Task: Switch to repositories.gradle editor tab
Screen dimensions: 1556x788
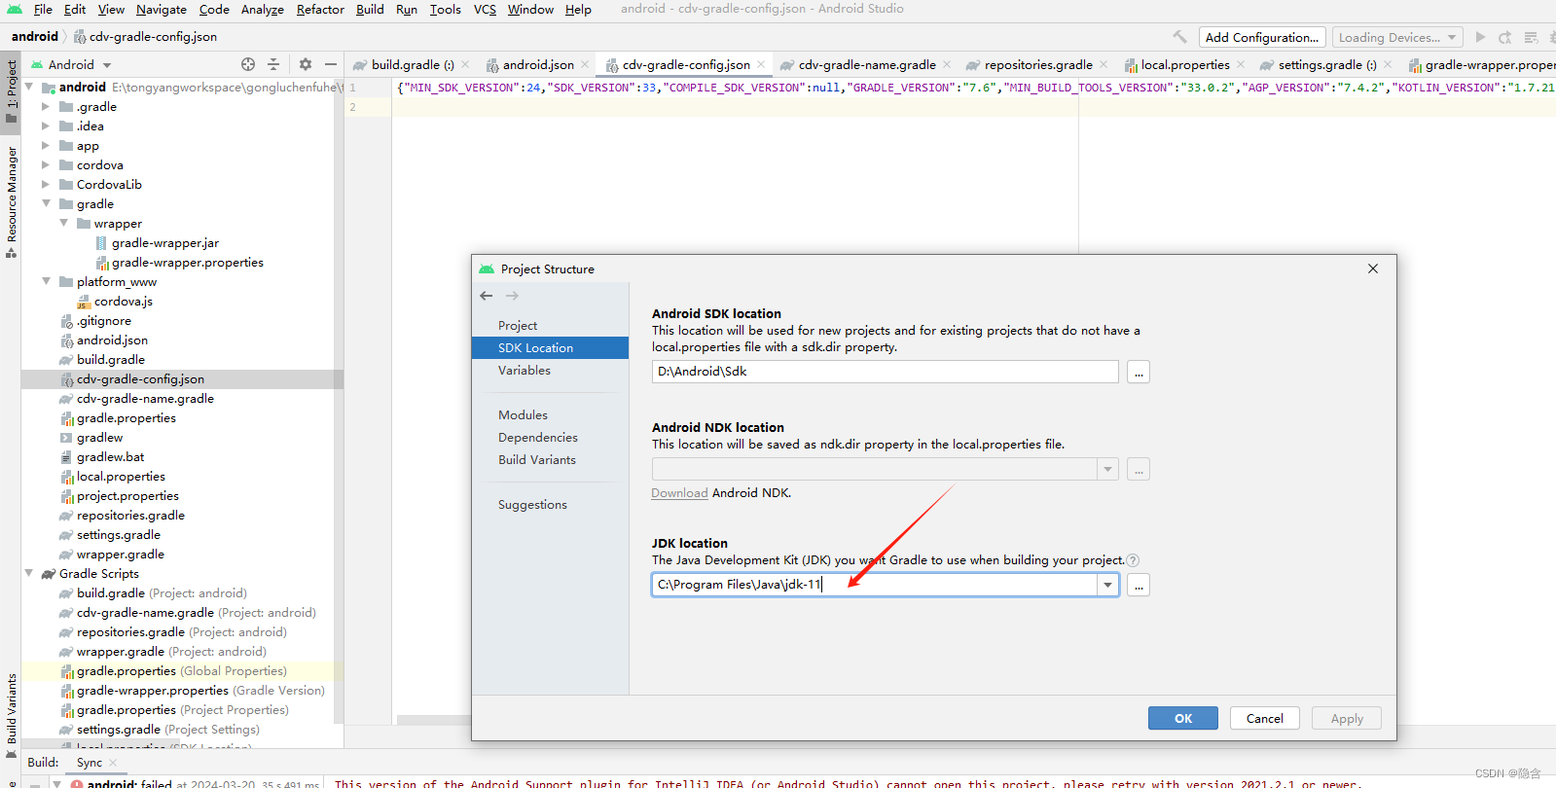Action: [1037, 64]
